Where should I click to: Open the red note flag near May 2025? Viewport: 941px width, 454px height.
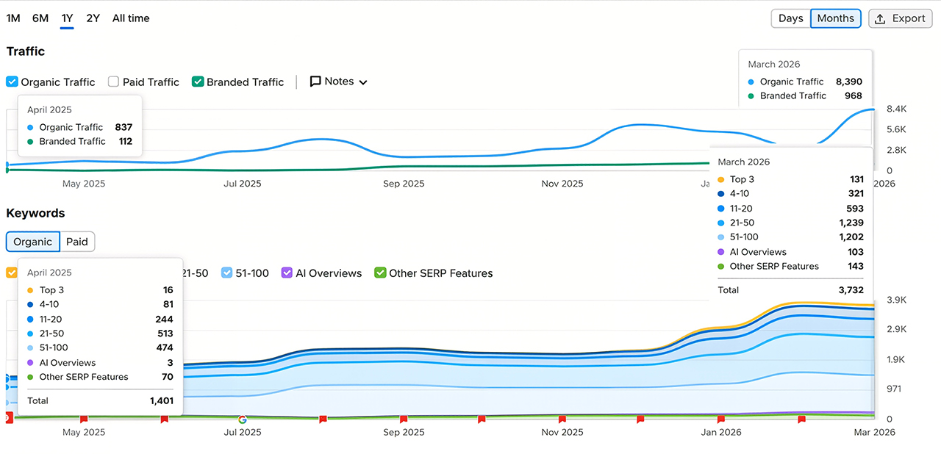84,419
